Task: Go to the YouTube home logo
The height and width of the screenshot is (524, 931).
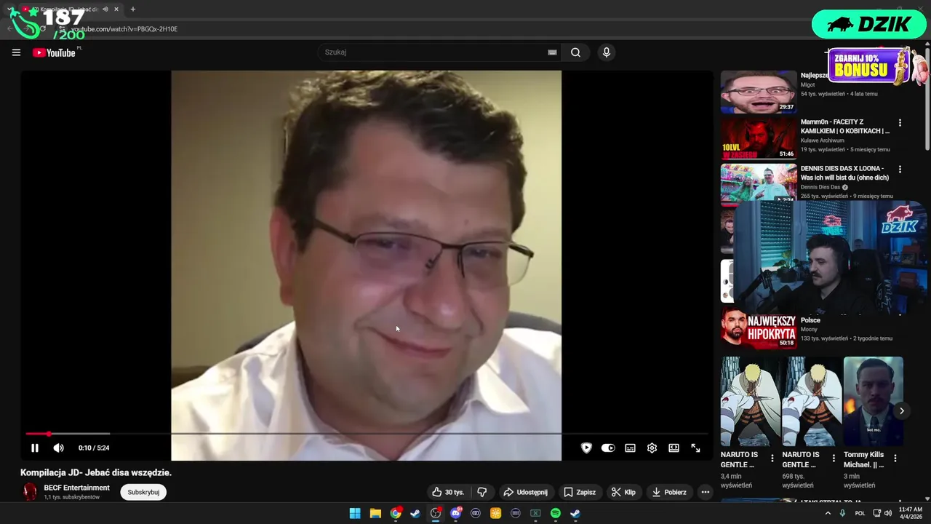Action: tap(55, 52)
